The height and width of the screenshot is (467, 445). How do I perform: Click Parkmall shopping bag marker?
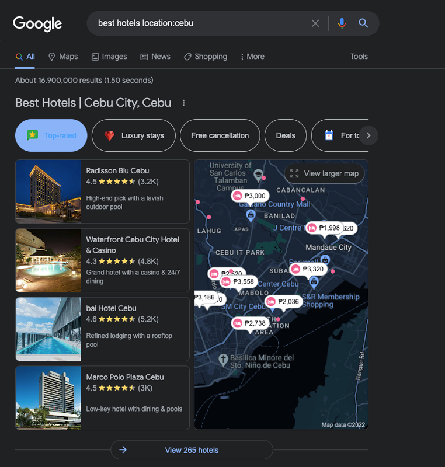point(325,259)
